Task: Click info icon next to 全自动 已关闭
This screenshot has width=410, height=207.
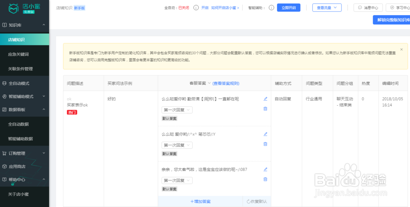Action: tap(196, 8)
